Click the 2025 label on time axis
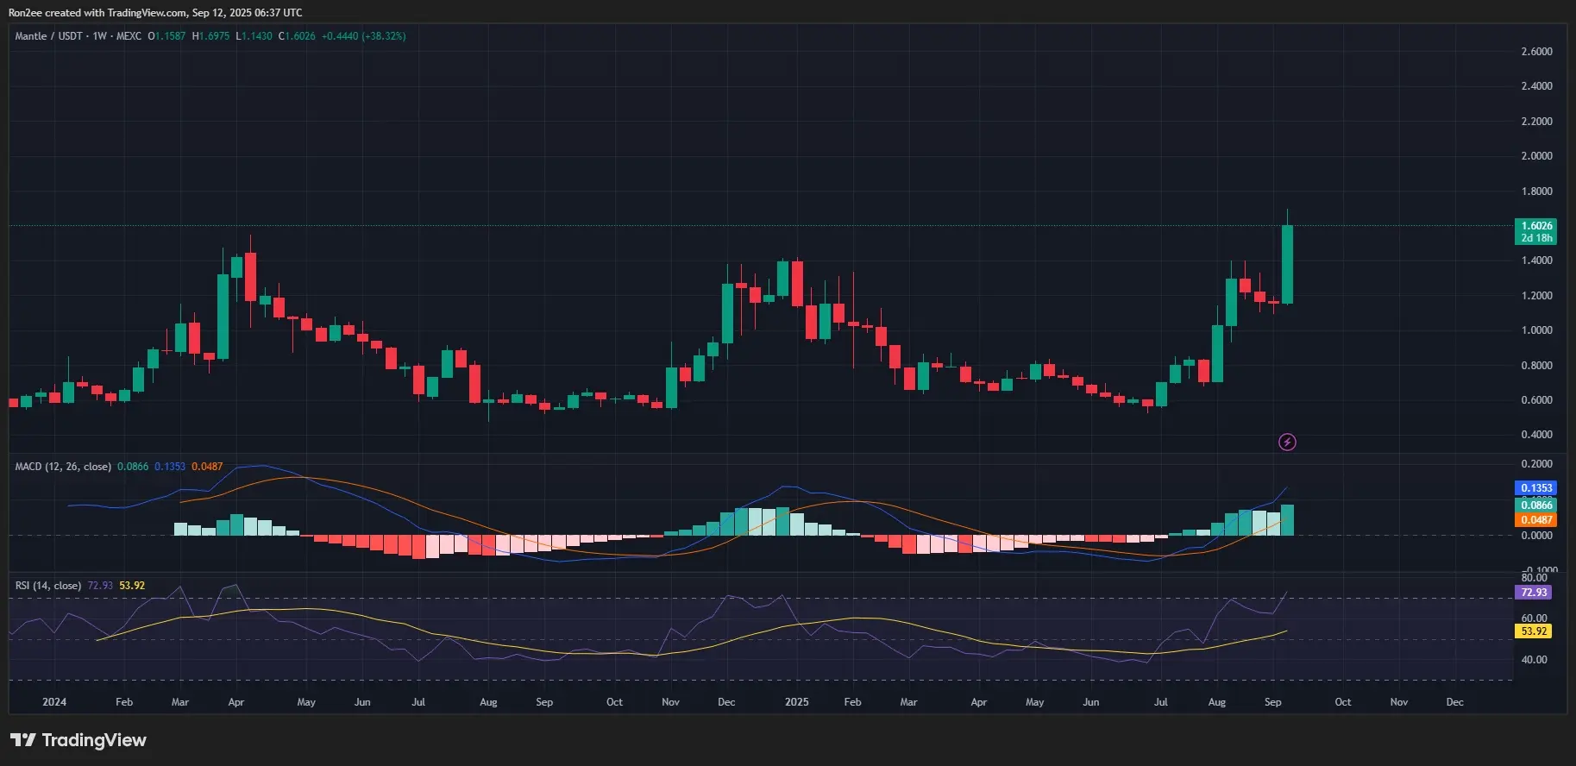 point(797,702)
